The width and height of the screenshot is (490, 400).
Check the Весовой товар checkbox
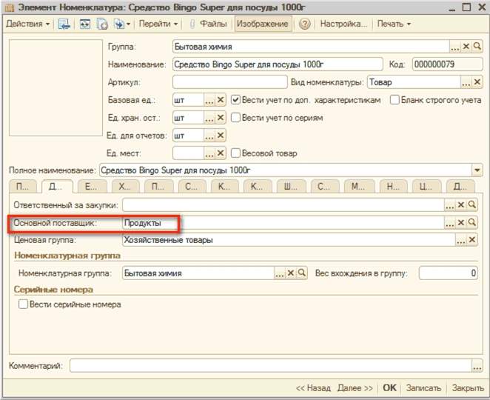236,153
